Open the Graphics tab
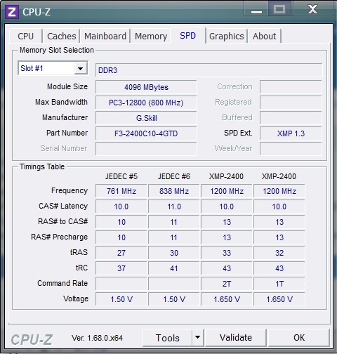Image resolution: width=337 pixels, height=354 pixels. 226,37
